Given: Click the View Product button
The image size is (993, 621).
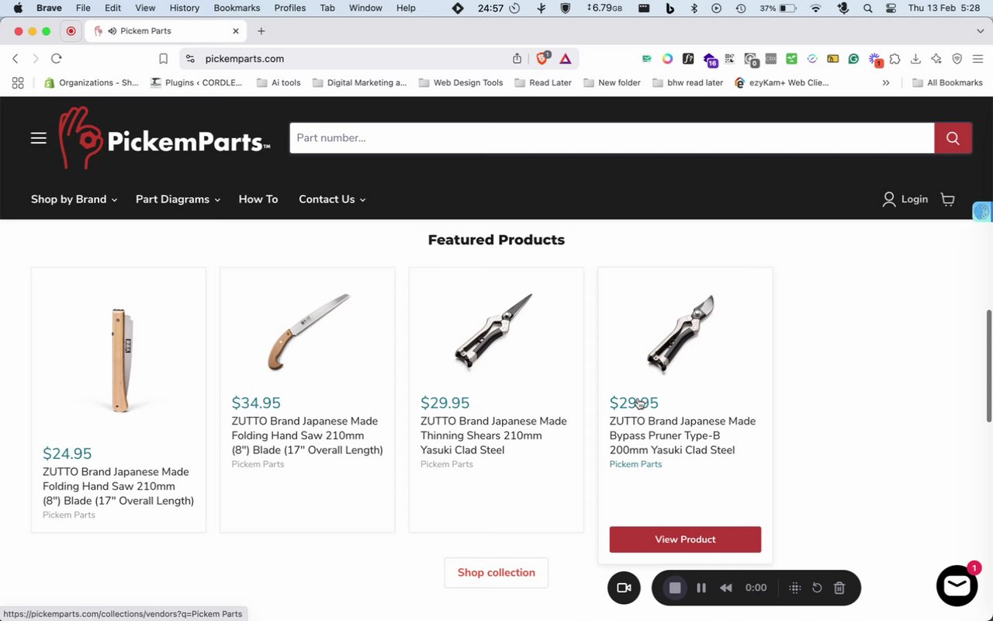Looking at the screenshot, I should point(685,539).
